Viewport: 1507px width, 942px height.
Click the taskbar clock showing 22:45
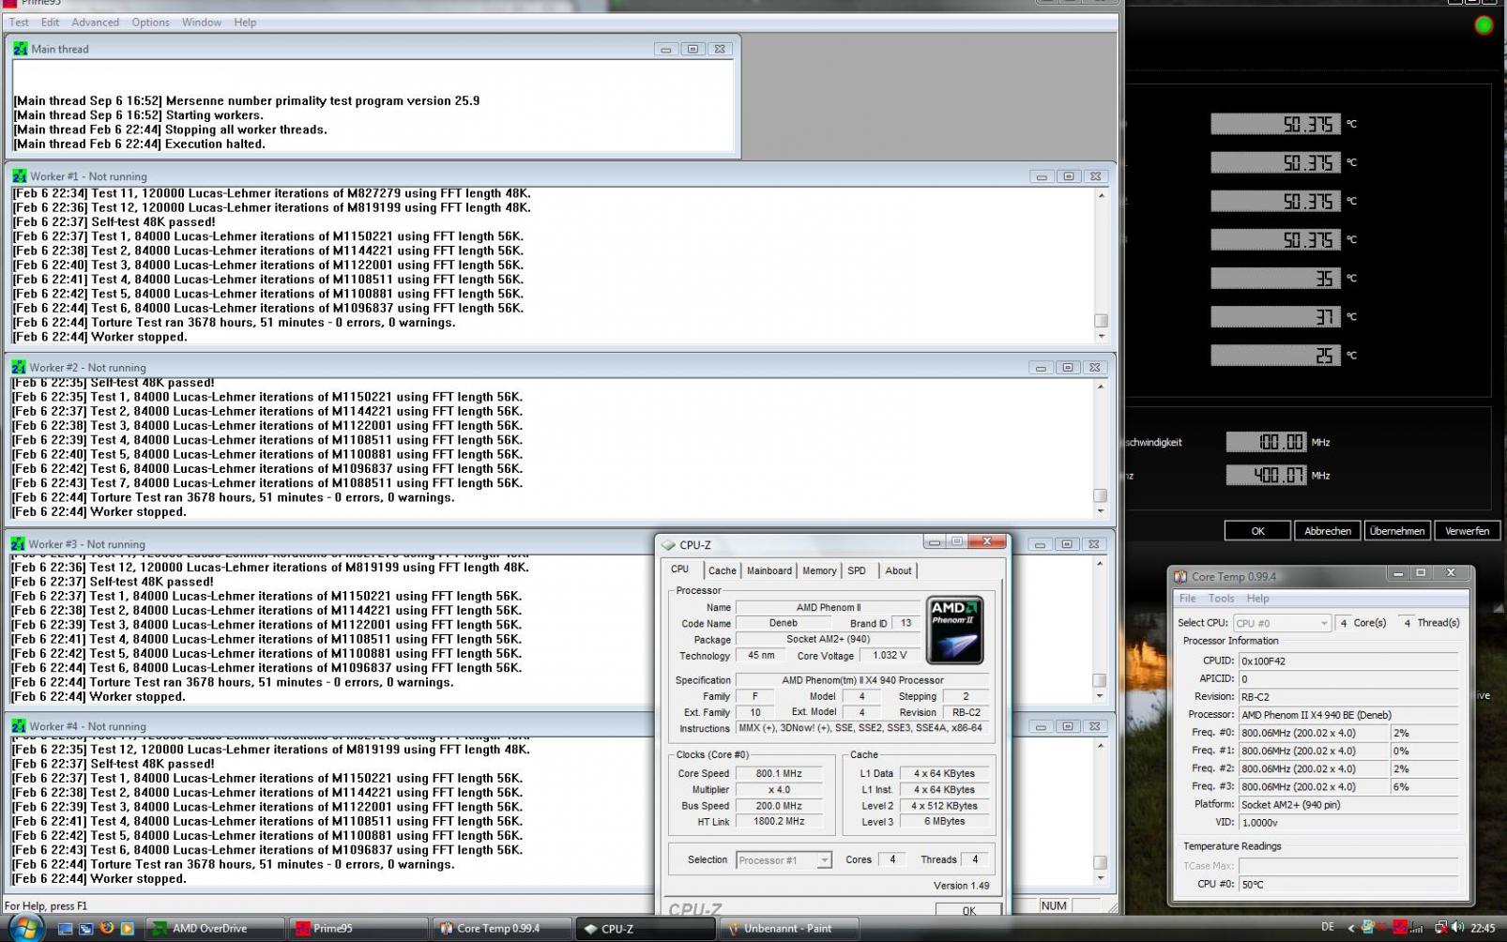click(1483, 928)
